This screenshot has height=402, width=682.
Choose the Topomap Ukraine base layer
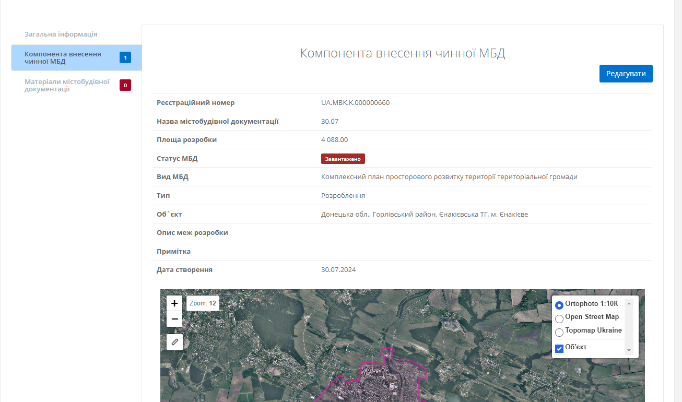(x=559, y=332)
